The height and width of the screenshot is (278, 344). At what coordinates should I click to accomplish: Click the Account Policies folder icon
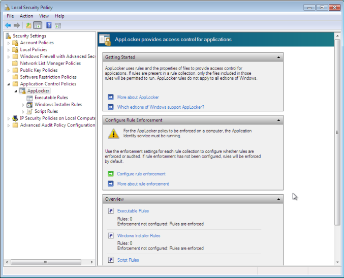pyautogui.click(x=15, y=43)
